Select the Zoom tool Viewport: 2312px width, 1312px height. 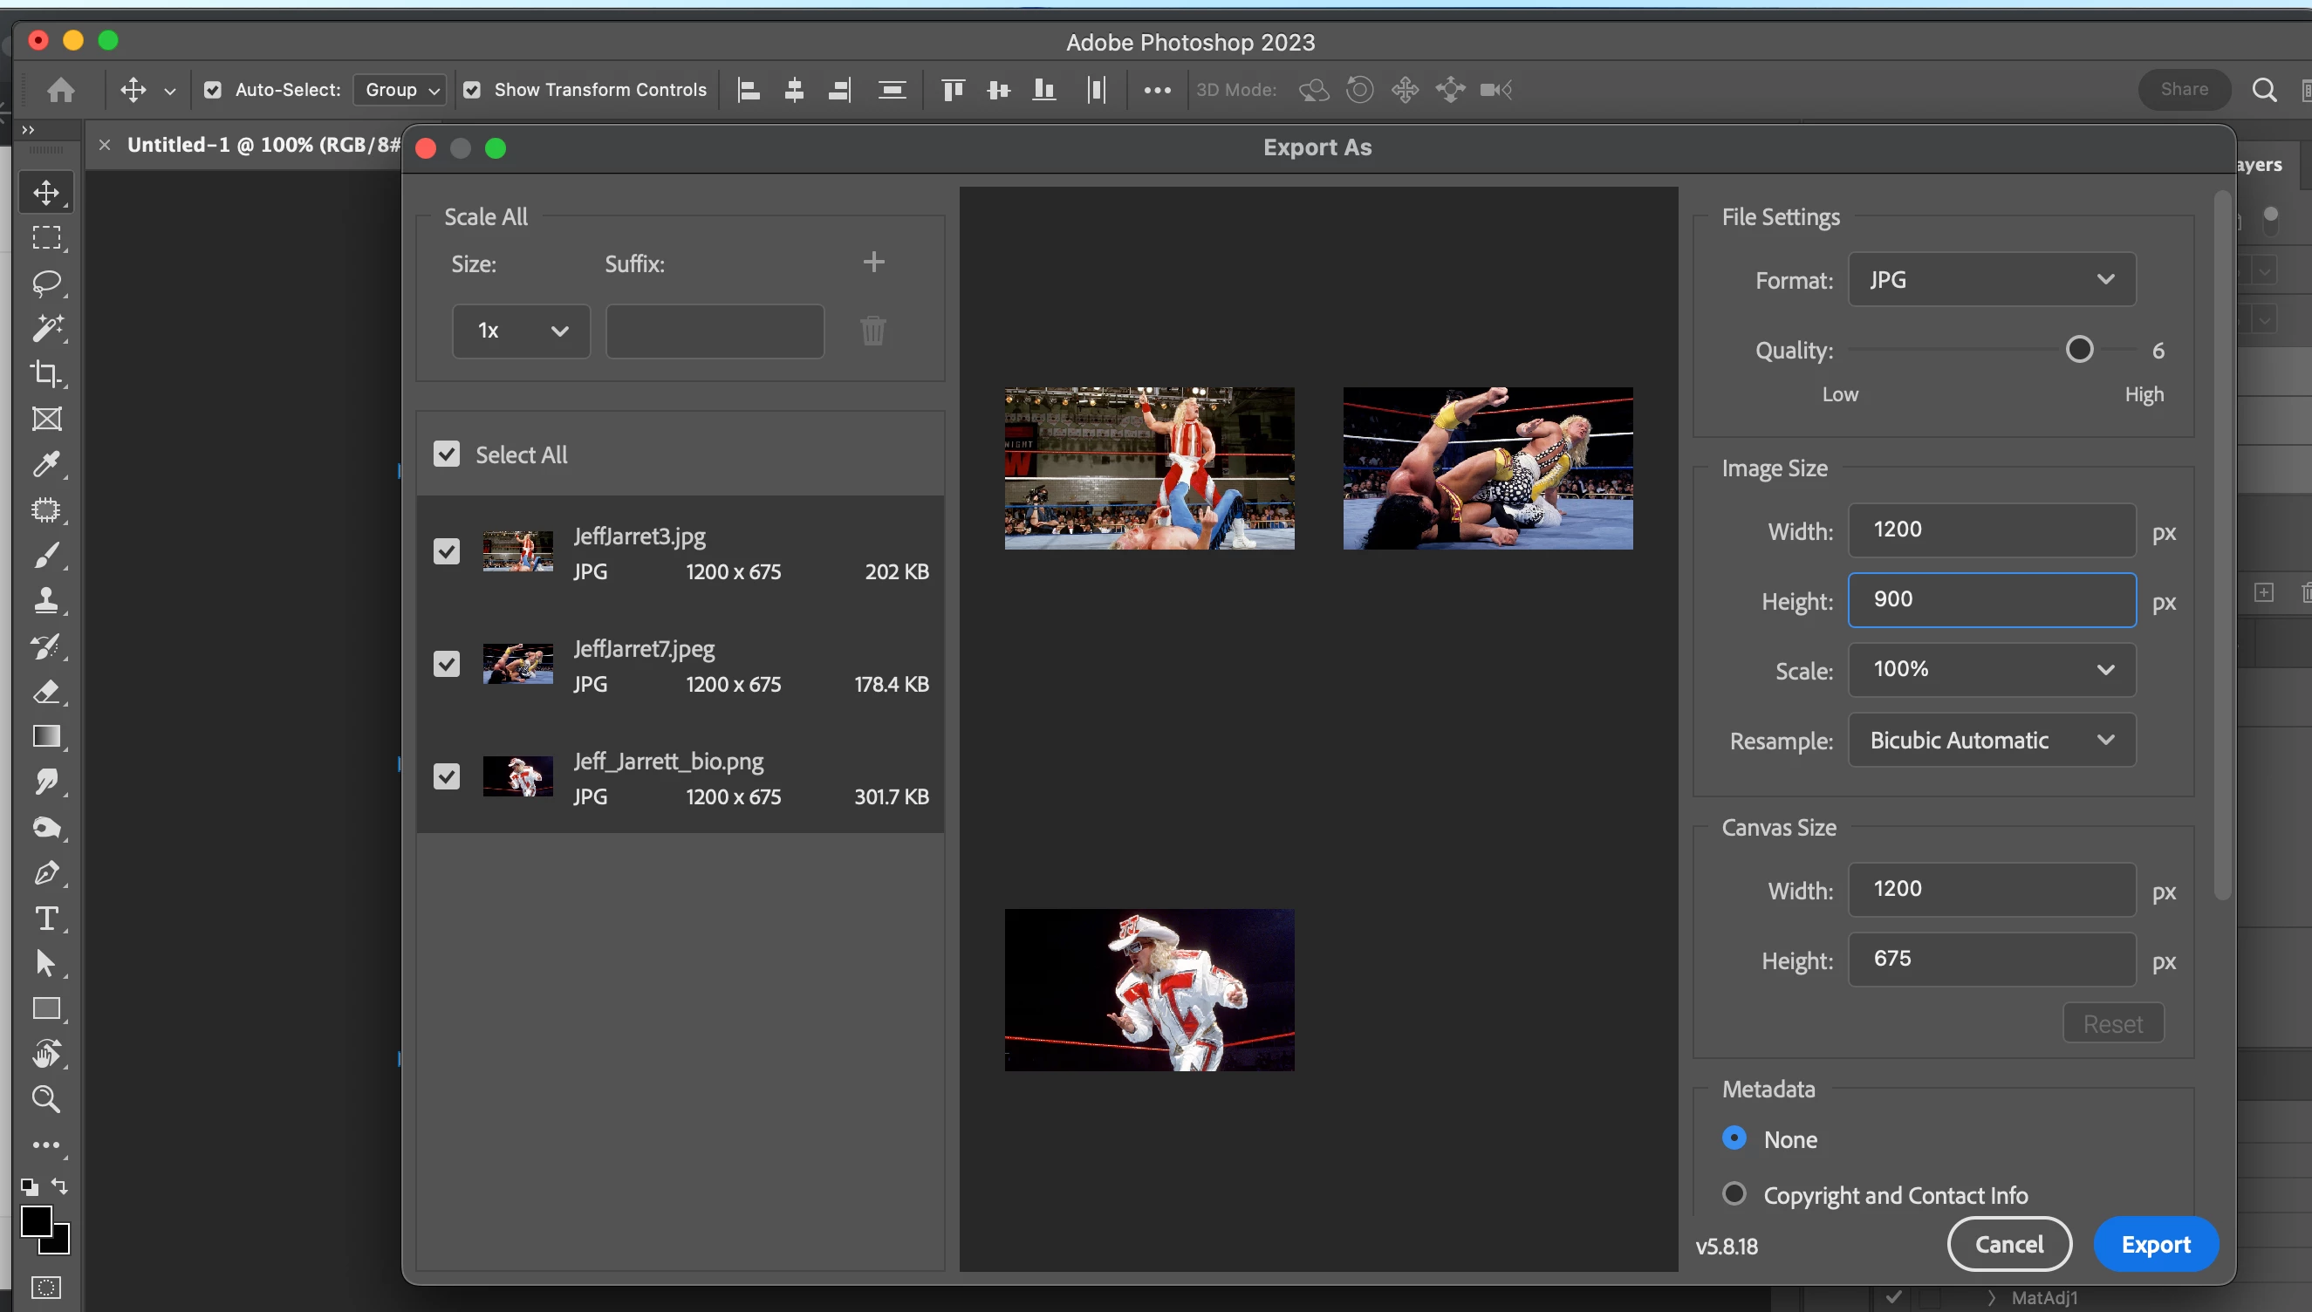pos(46,1098)
